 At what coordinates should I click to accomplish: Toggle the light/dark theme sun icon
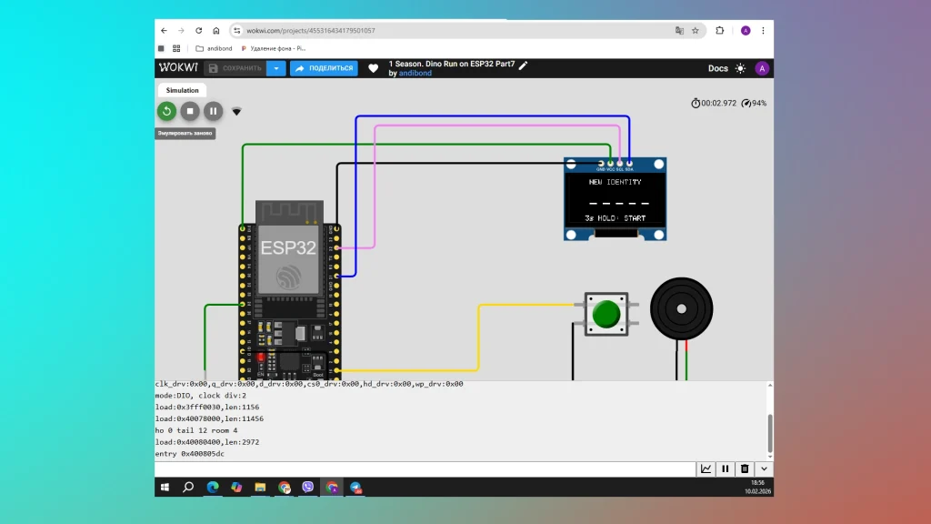740,68
